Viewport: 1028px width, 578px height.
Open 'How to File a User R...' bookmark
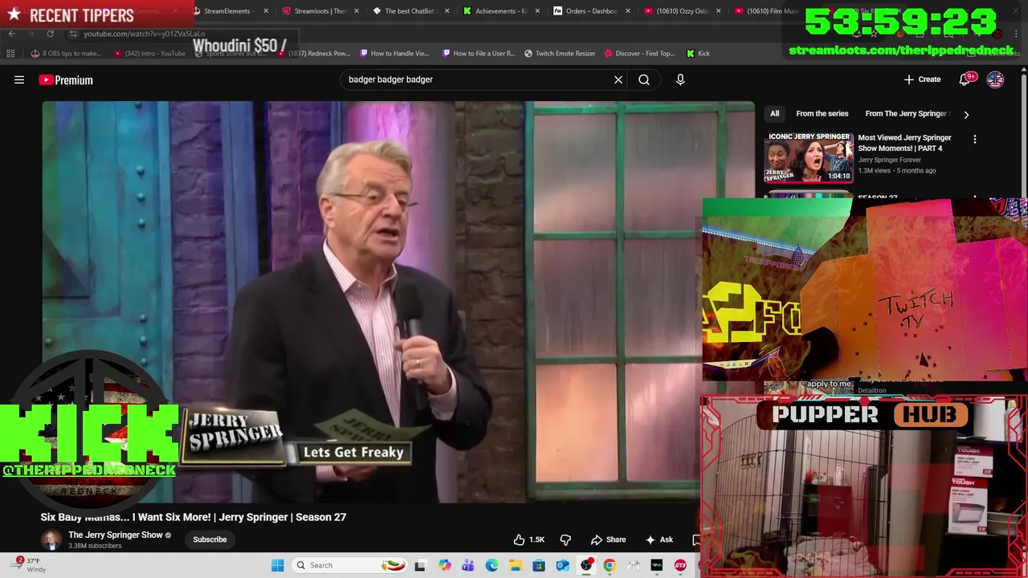pyautogui.click(x=479, y=53)
